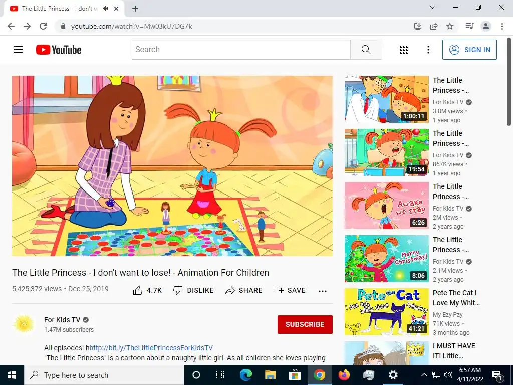The image size is (513, 385).
Task: Click the DISLIKE thumbs down
Action: click(x=193, y=290)
